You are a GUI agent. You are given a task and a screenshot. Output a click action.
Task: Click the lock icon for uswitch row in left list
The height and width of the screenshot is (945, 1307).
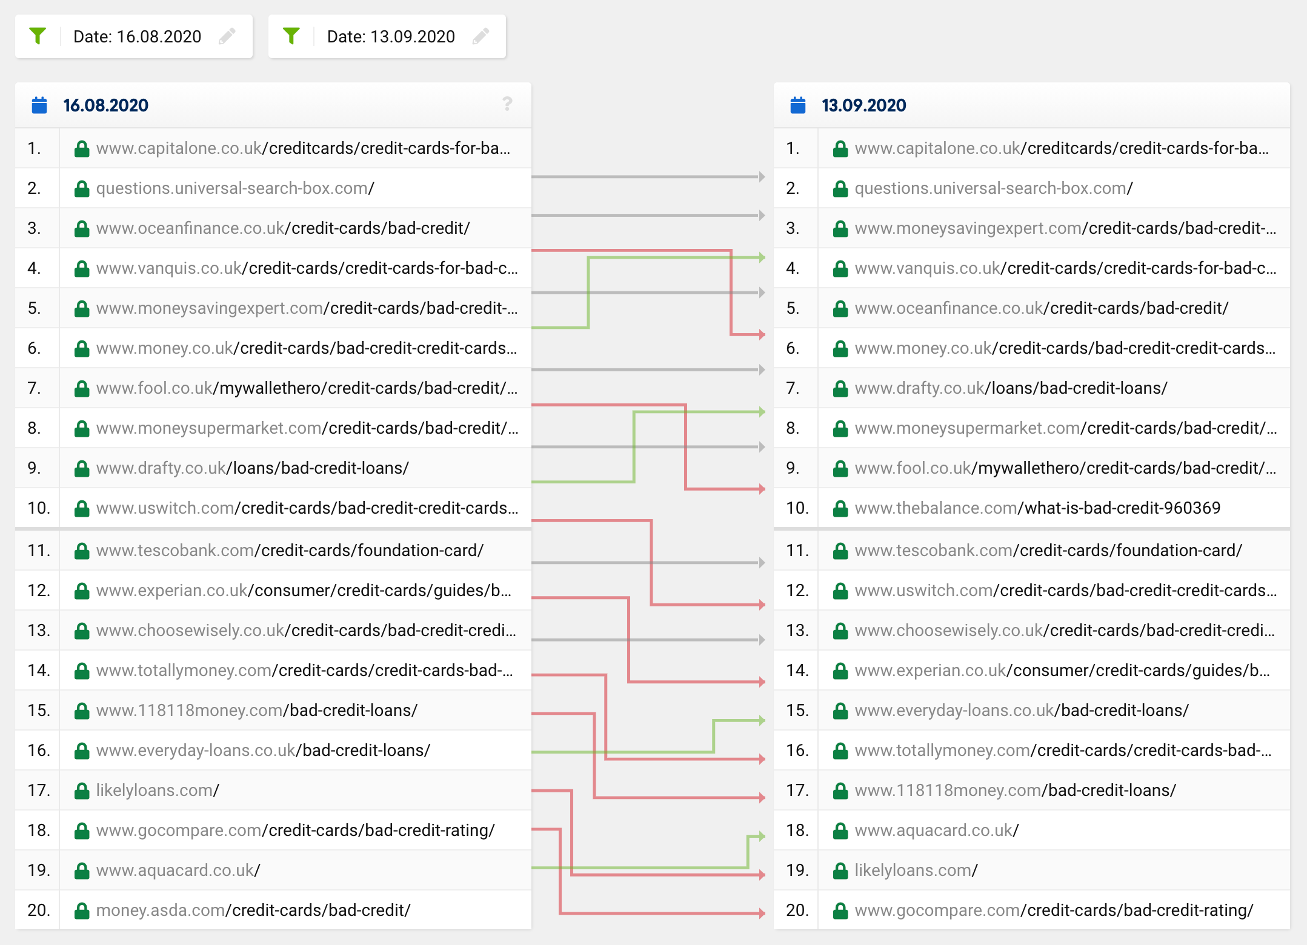click(82, 508)
